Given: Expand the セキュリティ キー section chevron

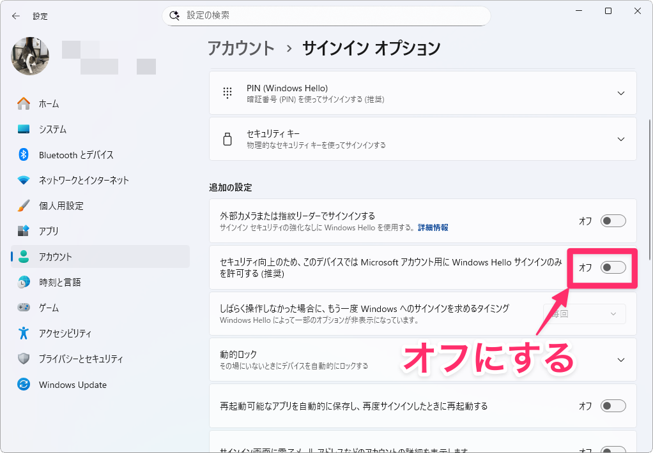Looking at the screenshot, I should coord(620,139).
